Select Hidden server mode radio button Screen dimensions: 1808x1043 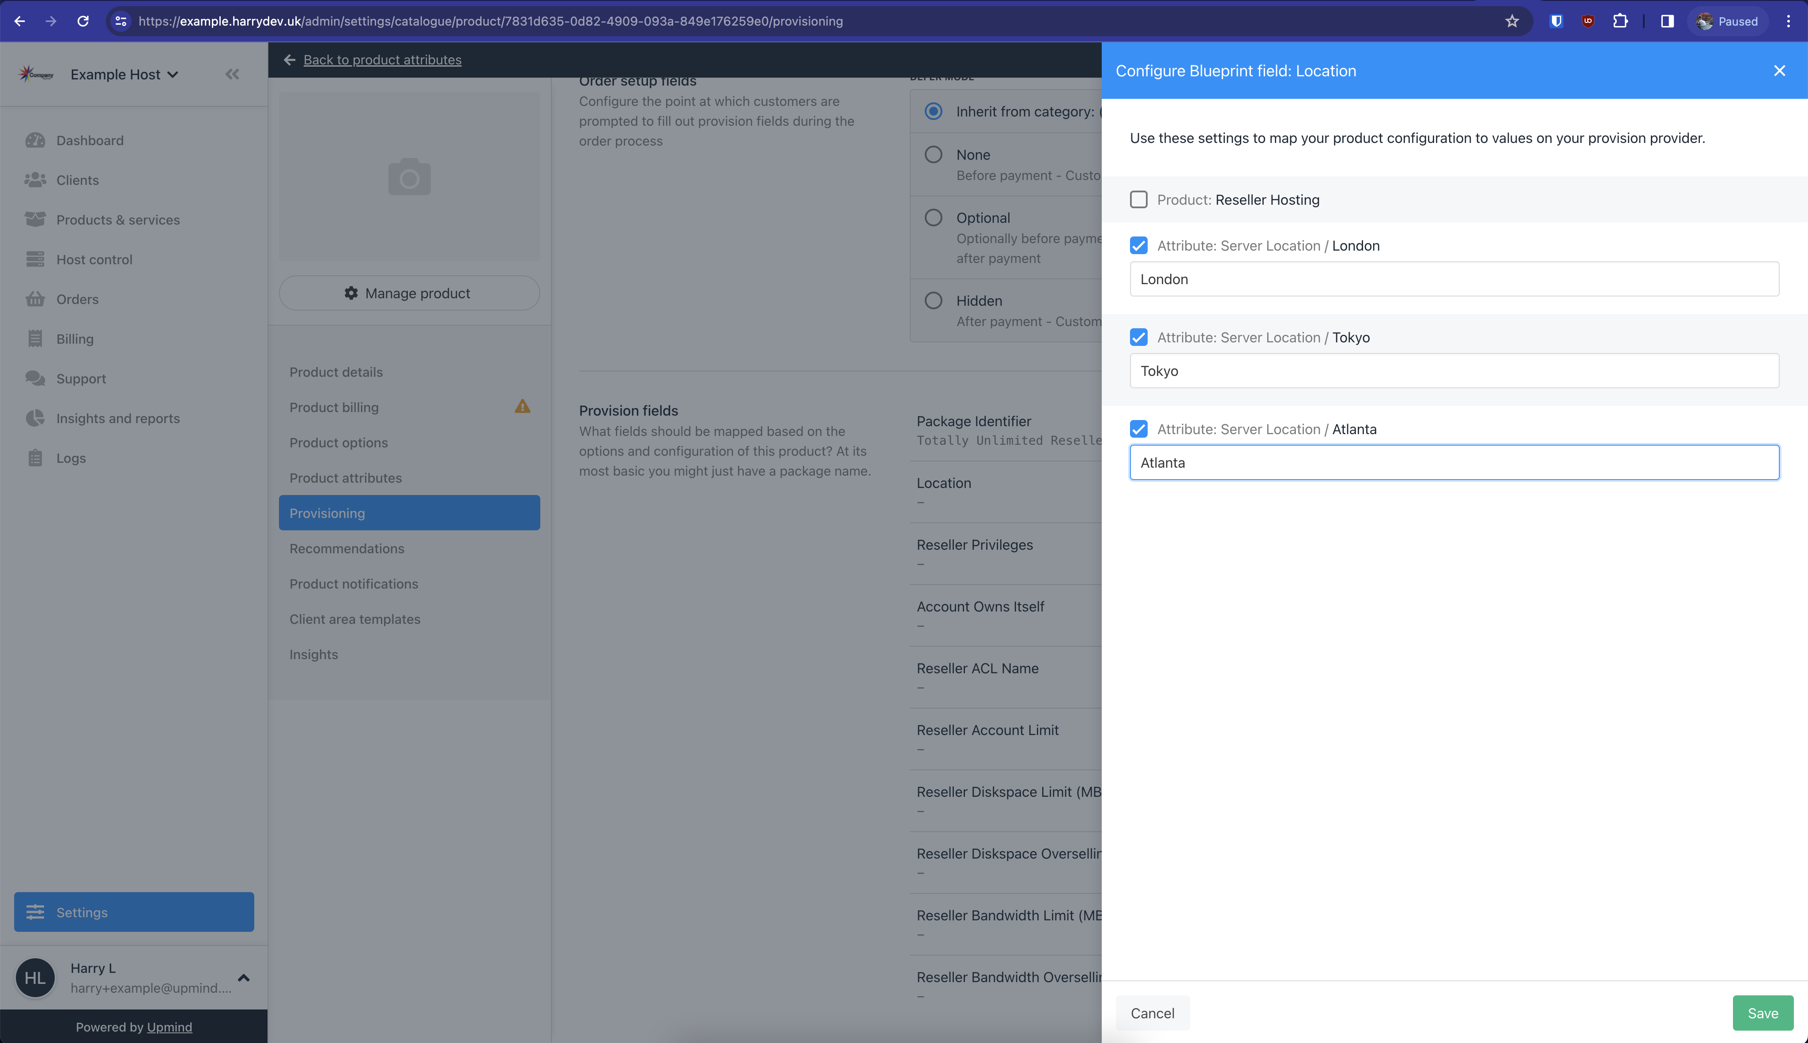(934, 300)
